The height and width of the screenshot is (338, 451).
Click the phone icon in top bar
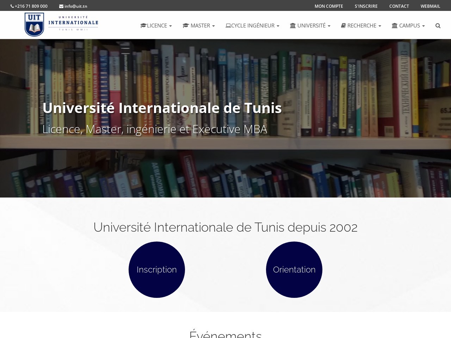coord(12,6)
